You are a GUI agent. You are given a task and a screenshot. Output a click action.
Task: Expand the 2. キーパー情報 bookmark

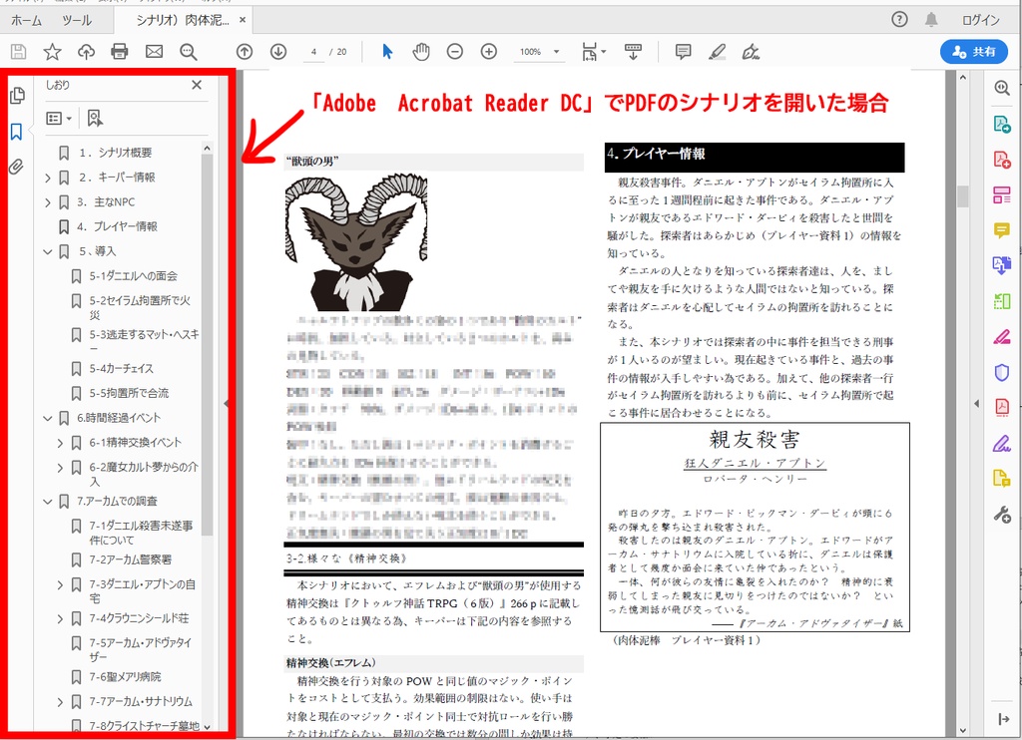pyautogui.click(x=48, y=178)
